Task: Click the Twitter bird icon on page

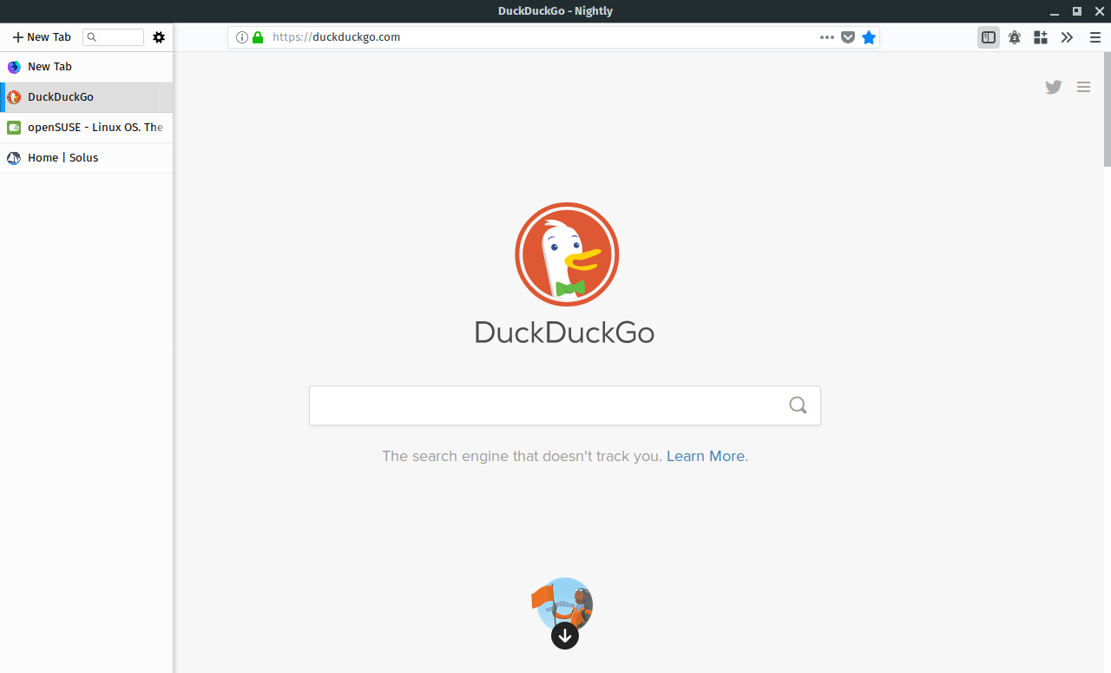Action: pyautogui.click(x=1054, y=87)
